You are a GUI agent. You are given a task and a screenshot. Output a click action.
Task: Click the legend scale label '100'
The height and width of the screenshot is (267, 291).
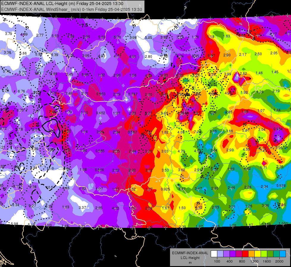pyautogui.click(x=217, y=261)
